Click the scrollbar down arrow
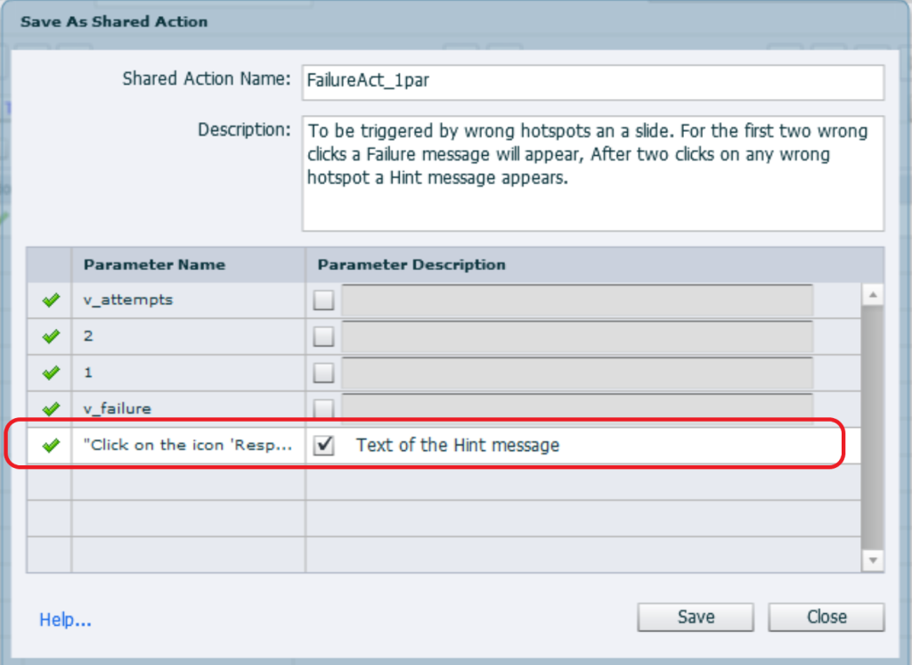This screenshot has width=912, height=665. coord(871,562)
